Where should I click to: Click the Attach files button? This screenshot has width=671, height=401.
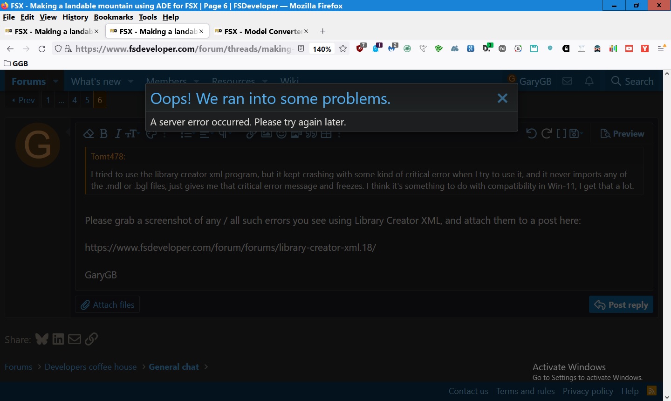point(108,305)
